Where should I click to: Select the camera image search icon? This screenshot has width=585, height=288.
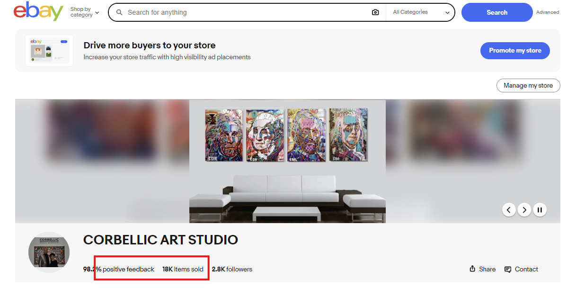tap(375, 12)
